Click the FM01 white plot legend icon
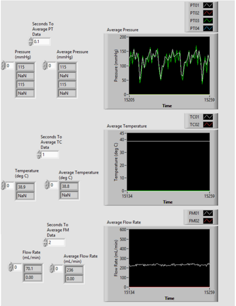 click(x=208, y=213)
